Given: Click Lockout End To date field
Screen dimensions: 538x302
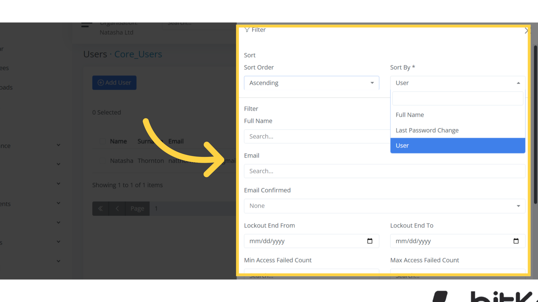Looking at the screenshot, I should pos(458,241).
